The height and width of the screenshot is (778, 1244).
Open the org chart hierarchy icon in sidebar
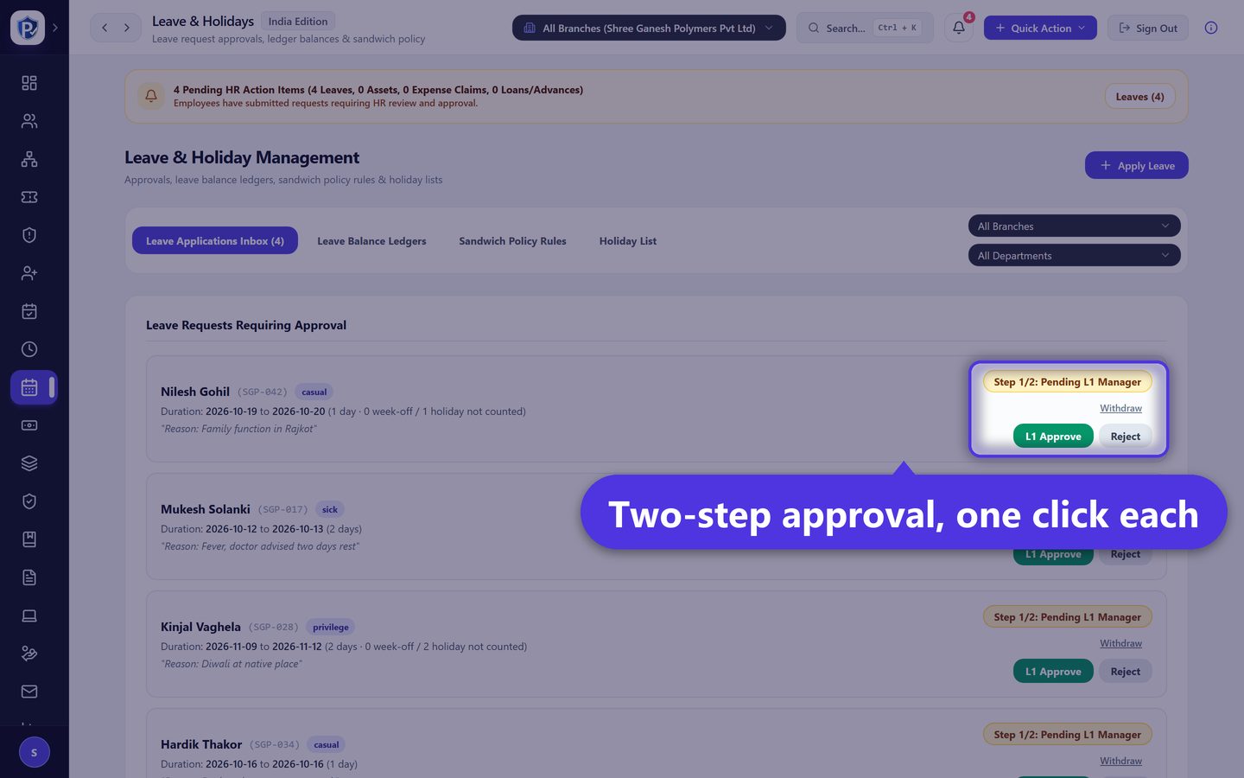tap(29, 159)
